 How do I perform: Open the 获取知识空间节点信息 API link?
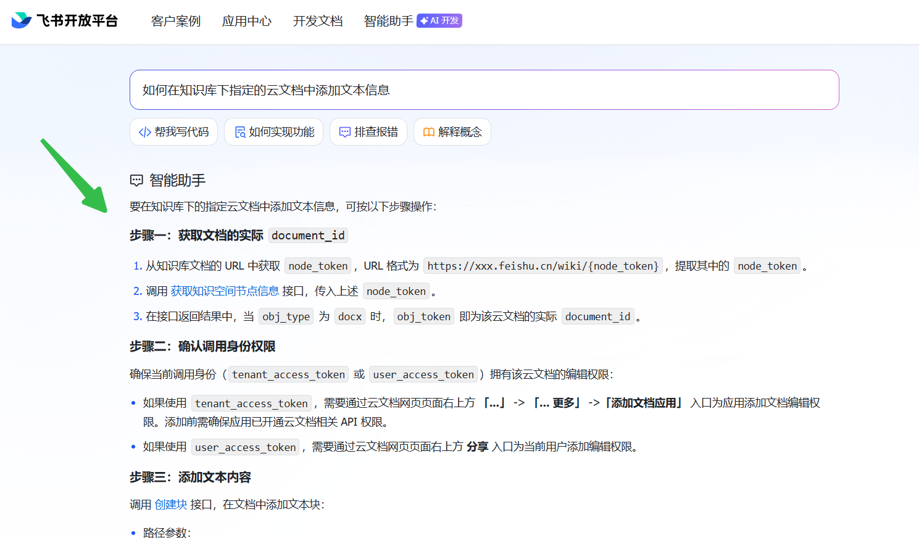click(225, 291)
